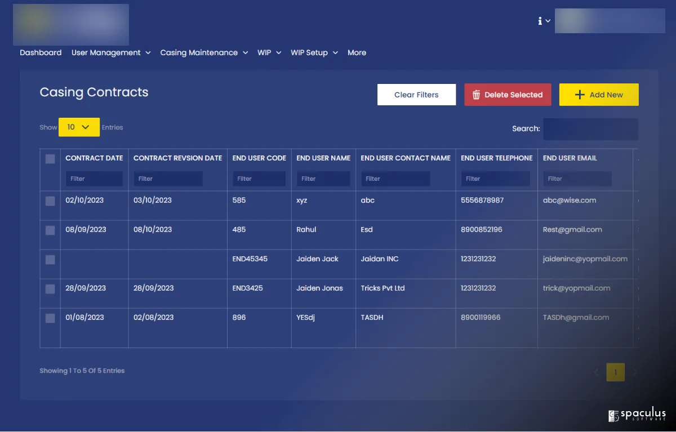Click the trash icon on Delete Selected
Image resolution: width=676 pixels, height=432 pixels.
[x=476, y=95]
